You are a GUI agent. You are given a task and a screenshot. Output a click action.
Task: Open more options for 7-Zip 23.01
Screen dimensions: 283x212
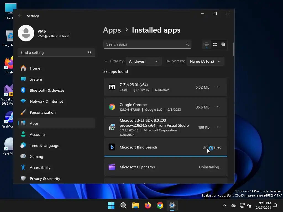click(x=218, y=87)
